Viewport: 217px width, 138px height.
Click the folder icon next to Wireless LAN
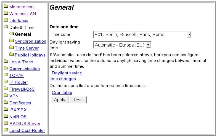[x=6, y=13]
